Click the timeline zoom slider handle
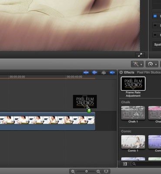Viewport: 161px width, 174px height. (87, 171)
